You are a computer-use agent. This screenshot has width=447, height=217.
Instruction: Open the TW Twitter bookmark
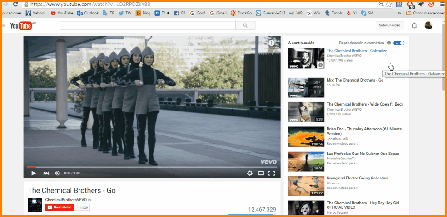[125, 13]
